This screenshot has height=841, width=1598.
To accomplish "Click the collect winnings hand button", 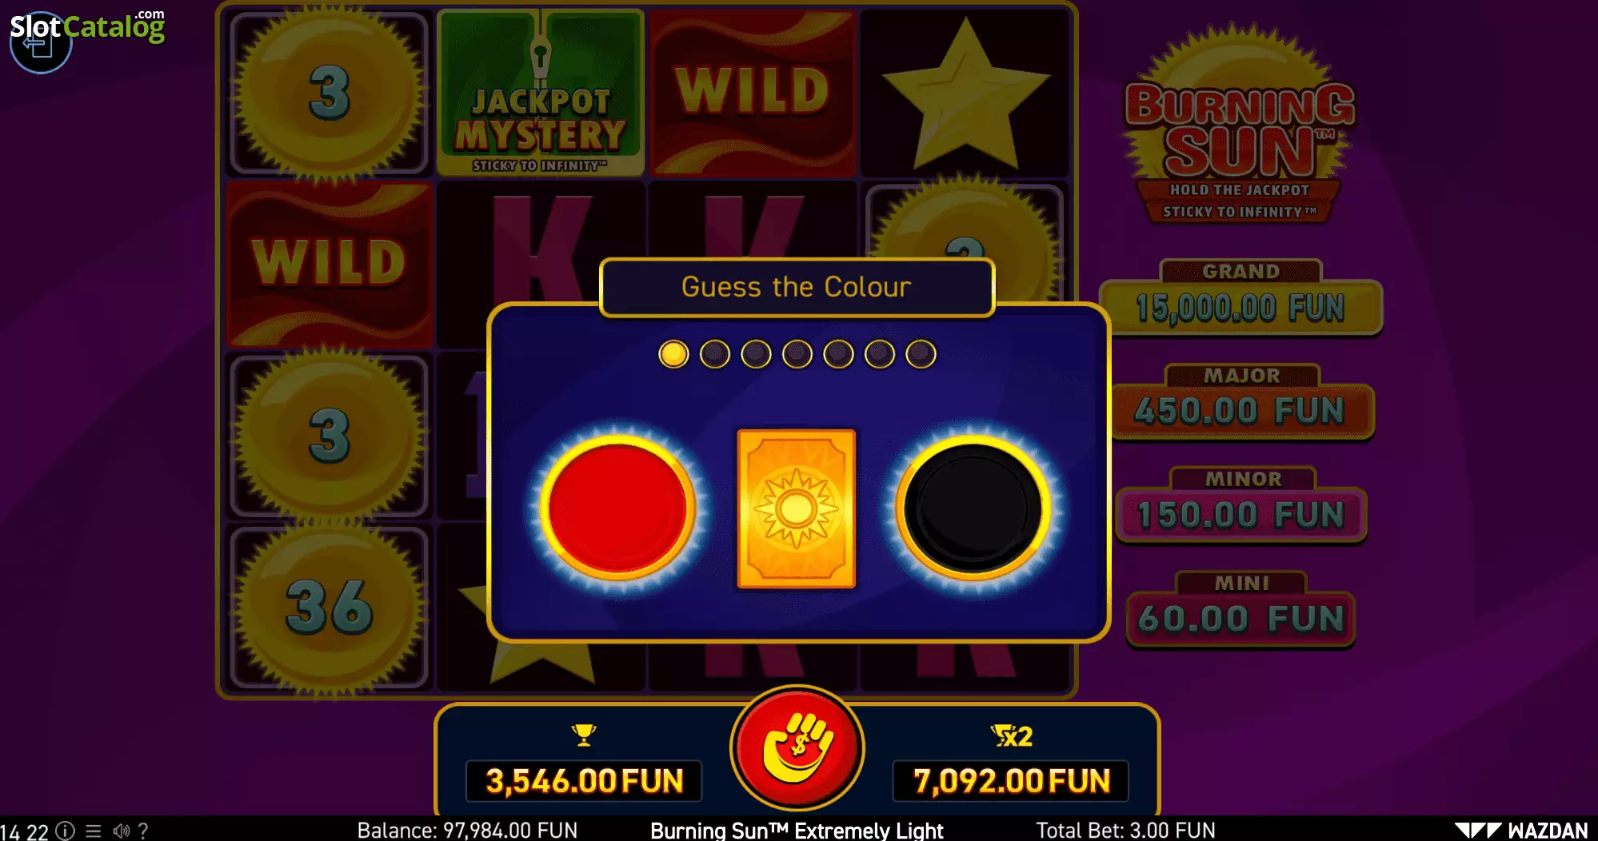I will 797,747.
